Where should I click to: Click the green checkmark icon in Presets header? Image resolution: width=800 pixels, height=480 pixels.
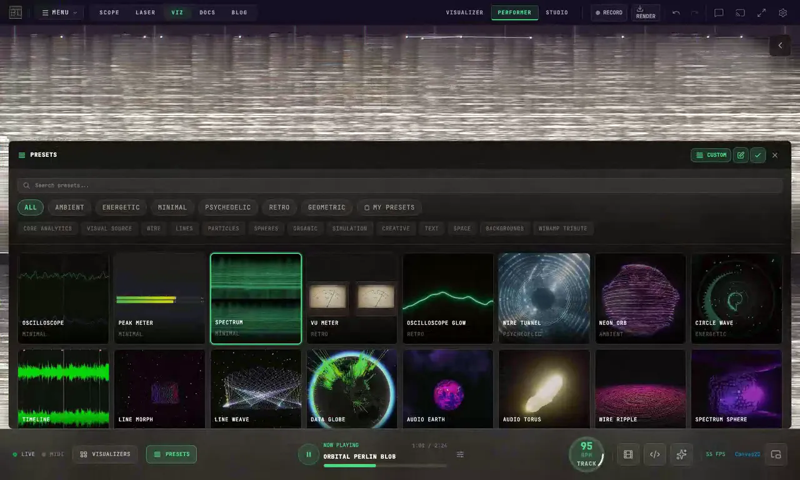click(x=758, y=155)
